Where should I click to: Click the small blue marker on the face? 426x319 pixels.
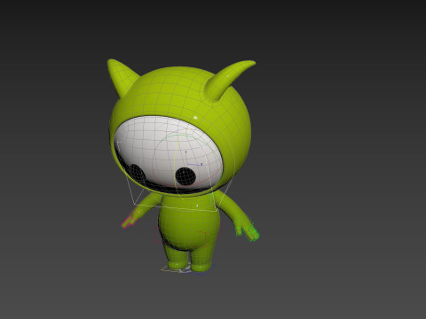click(x=201, y=164)
